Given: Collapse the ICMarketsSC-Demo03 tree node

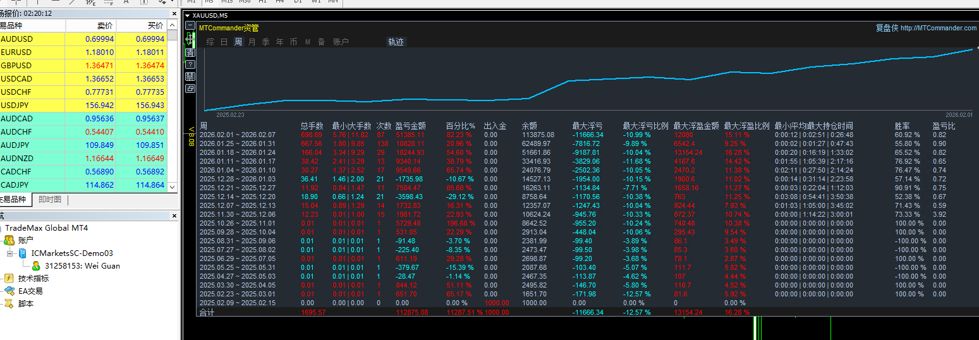Looking at the screenshot, I should tap(9, 253).
